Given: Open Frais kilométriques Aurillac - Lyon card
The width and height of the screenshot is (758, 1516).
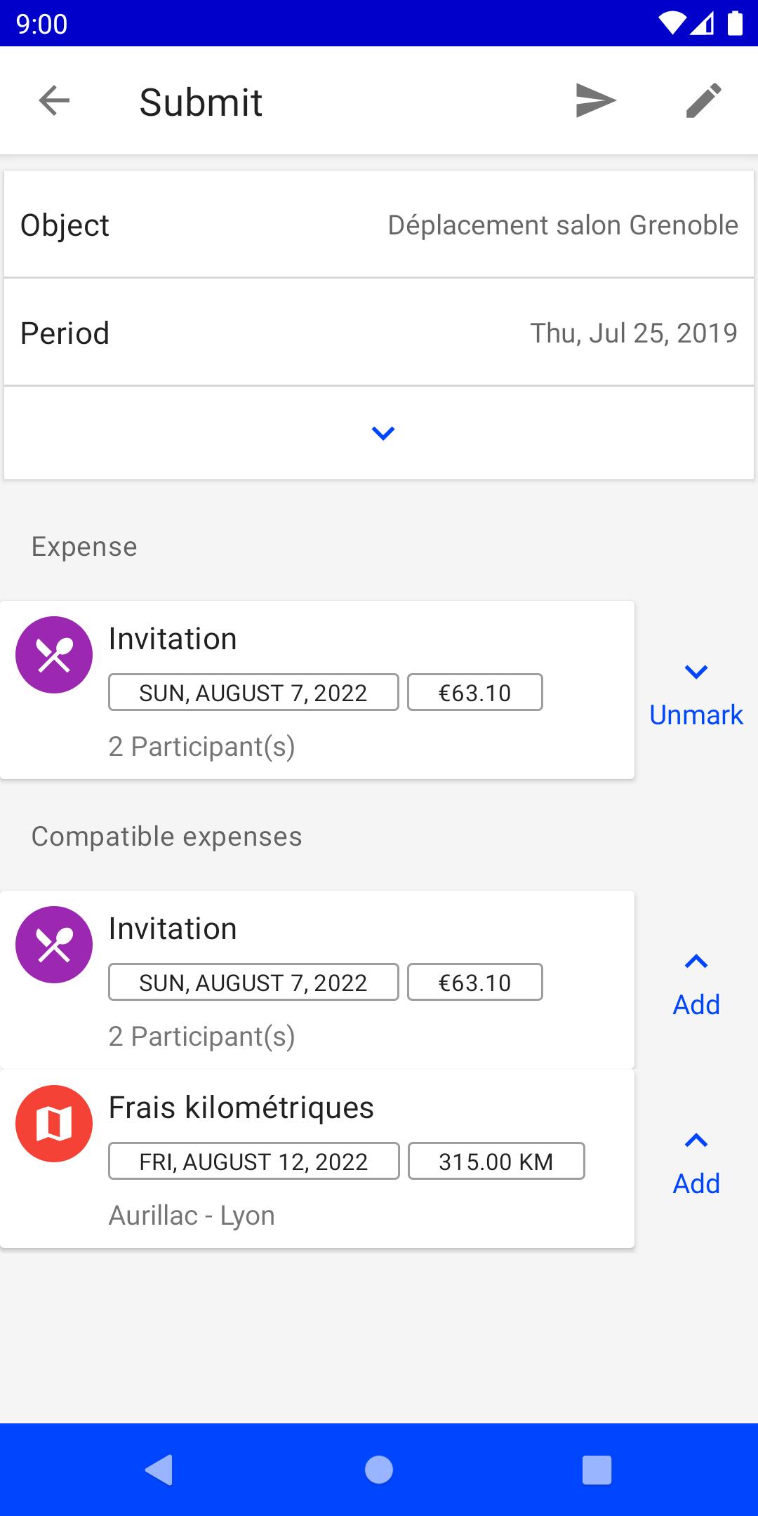Looking at the screenshot, I should (317, 1159).
